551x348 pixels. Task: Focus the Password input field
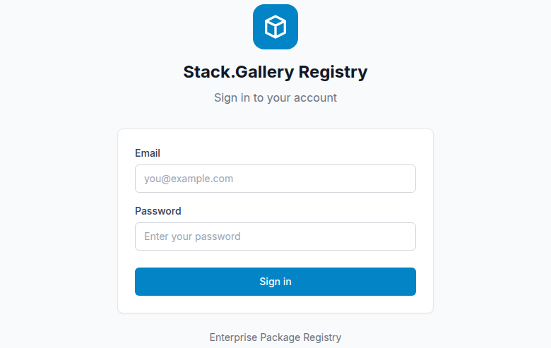click(x=275, y=236)
